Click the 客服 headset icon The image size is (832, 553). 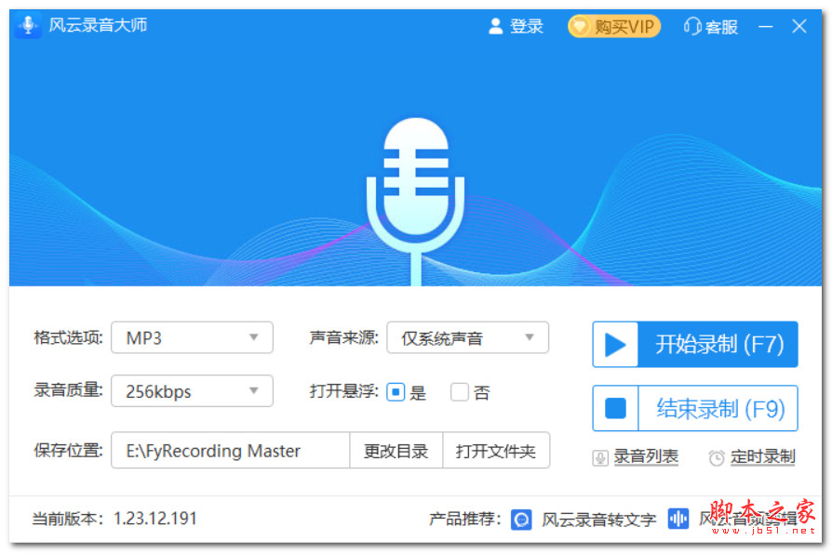click(x=691, y=26)
